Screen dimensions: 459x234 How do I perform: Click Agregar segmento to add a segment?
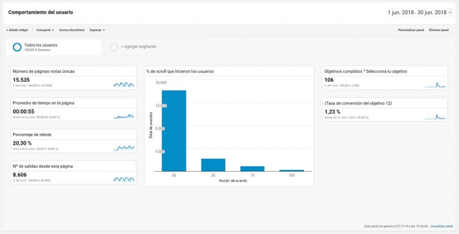tap(139, 47)
